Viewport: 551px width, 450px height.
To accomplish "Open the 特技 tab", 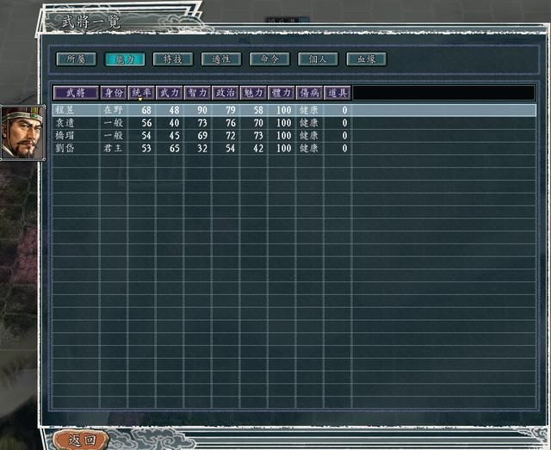I will (173, 59).
